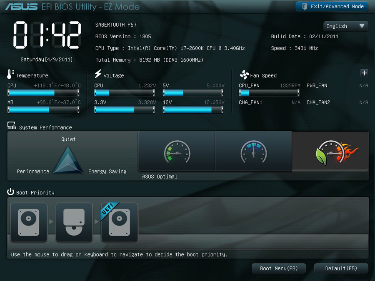
Task: Click the UEFI hard disk boot device
Action: (119, 222)
